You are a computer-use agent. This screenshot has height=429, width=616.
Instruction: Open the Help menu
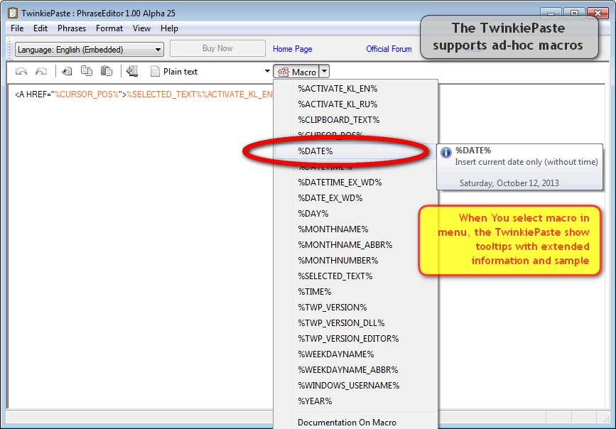[169, 28]
